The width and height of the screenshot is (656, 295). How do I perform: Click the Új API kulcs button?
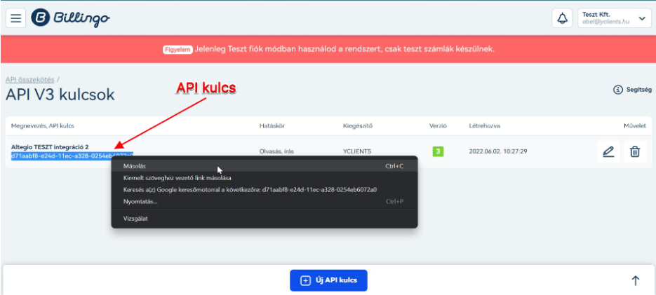coord(328,280)
